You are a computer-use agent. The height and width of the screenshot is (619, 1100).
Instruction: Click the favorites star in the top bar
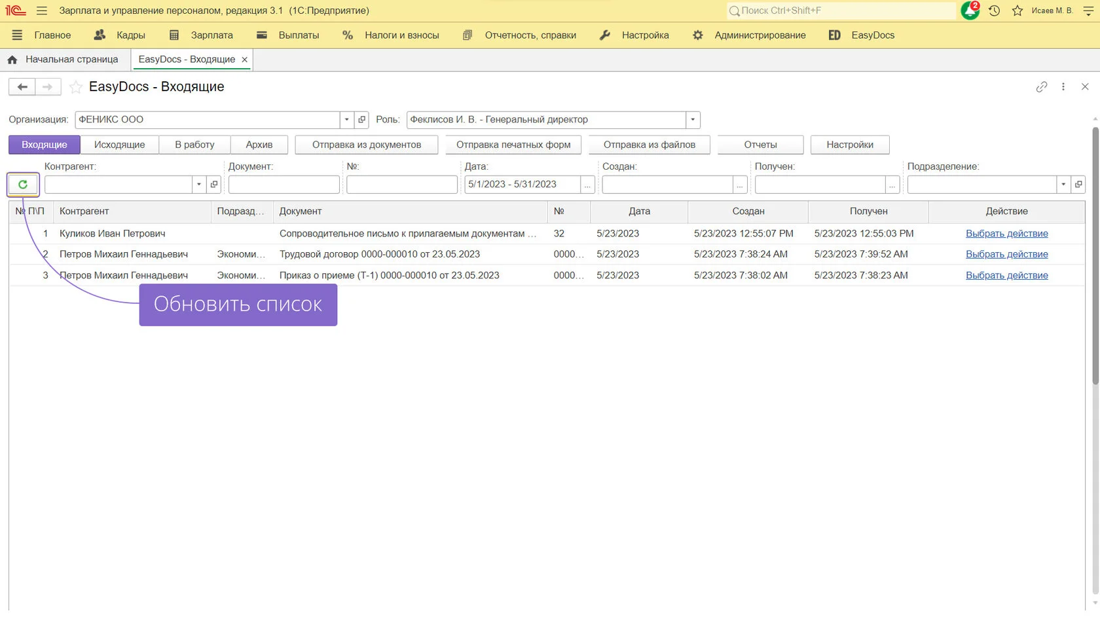tap(1017, 10)
